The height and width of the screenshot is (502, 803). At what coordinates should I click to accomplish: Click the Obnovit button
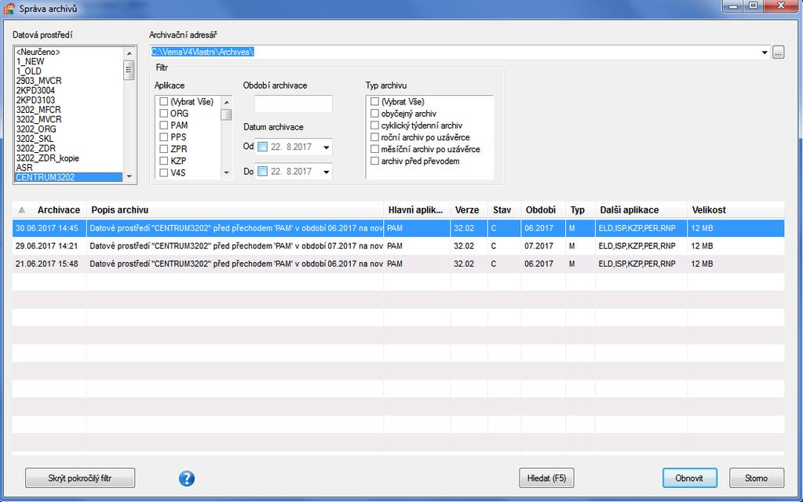(x=689, y=478)
